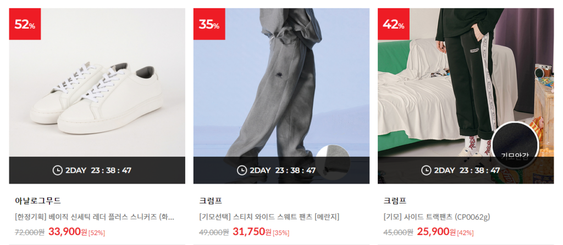Click clock icon on sneakers timer
The image size is (563, 245).
pos(57,170)
